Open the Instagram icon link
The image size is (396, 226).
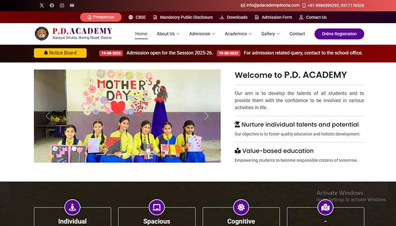(62, 5)
